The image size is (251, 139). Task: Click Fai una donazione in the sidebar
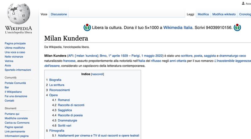click(x=16, y=96)
